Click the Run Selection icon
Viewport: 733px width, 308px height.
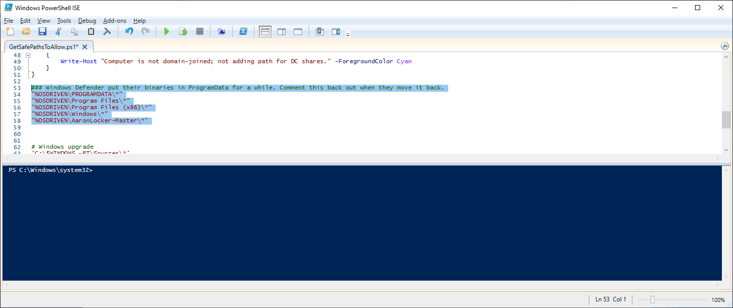[183, 31]
